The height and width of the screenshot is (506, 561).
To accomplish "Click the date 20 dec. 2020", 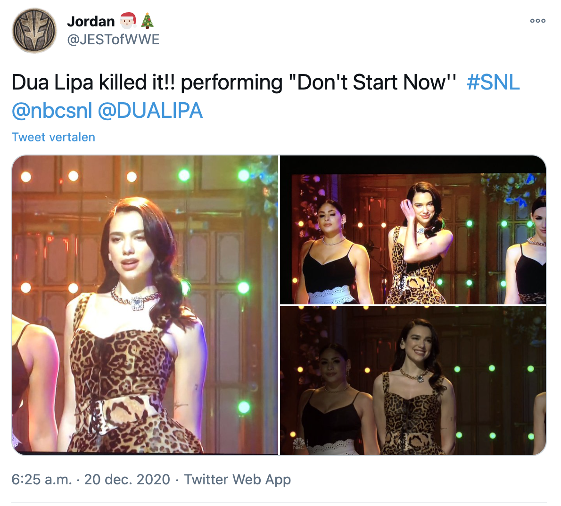I will (x=127, y=479).
